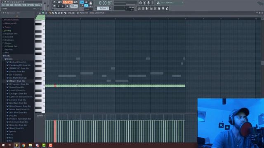Open the stamp chord selector in piano roll
Viewport: 264px width, 148px height.
tap(46, 13)
